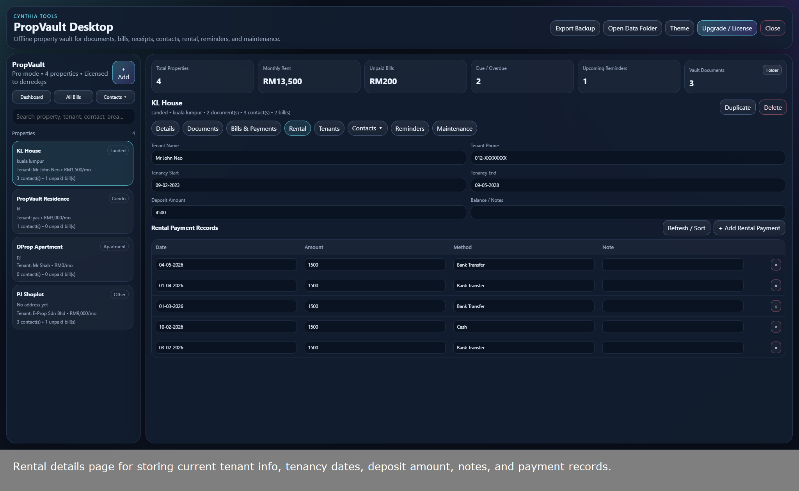Open the Vault Documents Folder button
799x491 pixels.
point(772,70)
